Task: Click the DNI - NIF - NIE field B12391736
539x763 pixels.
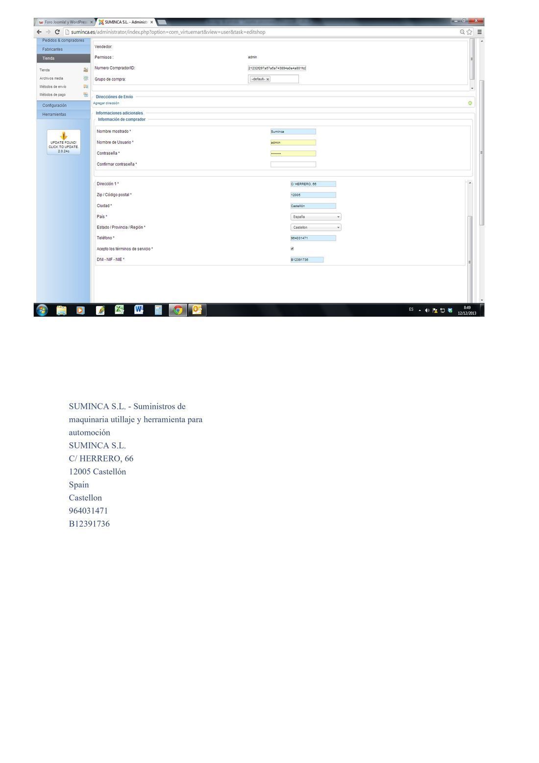Action: (x=307, y=260)
